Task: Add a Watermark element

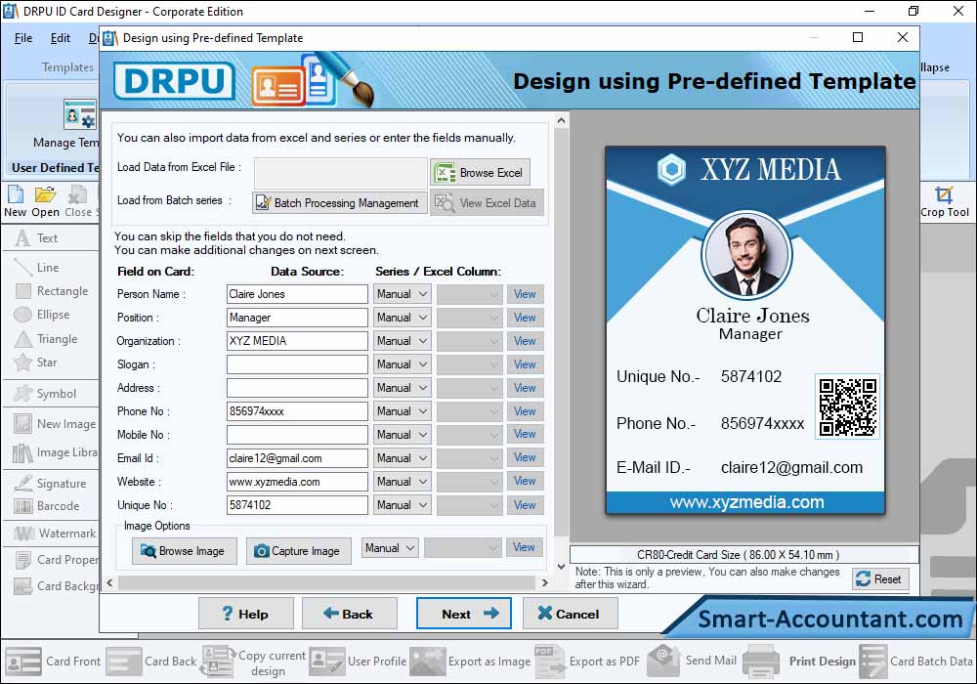Action: [55, 534]
